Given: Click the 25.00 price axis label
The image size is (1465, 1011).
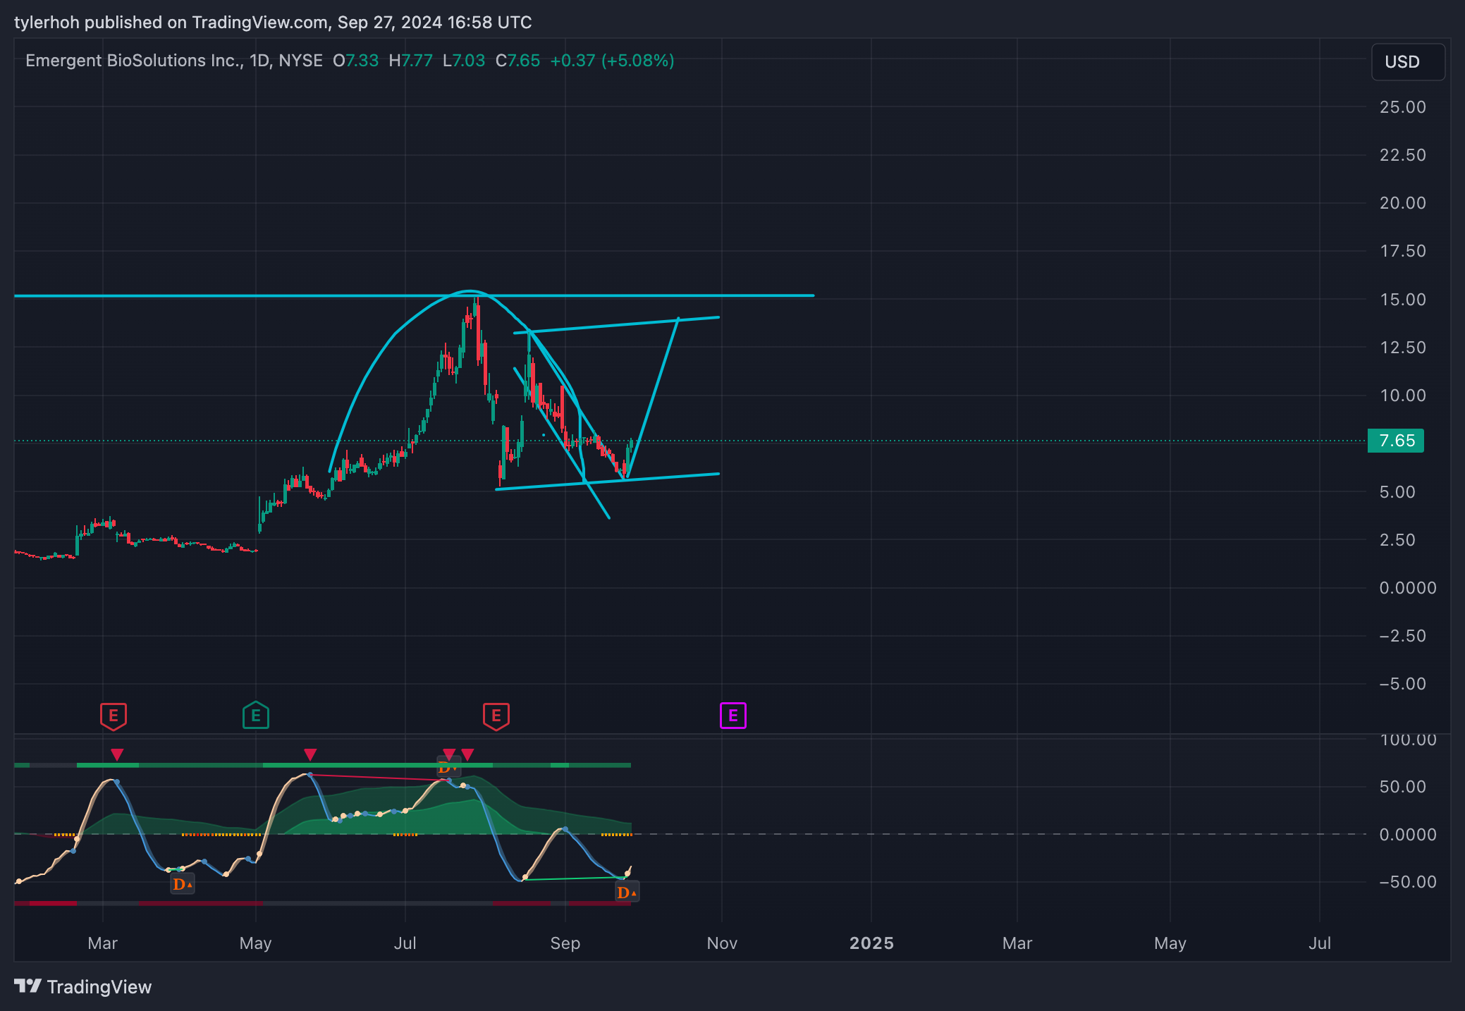Looking at the screenshot, I should (1402, 107).
